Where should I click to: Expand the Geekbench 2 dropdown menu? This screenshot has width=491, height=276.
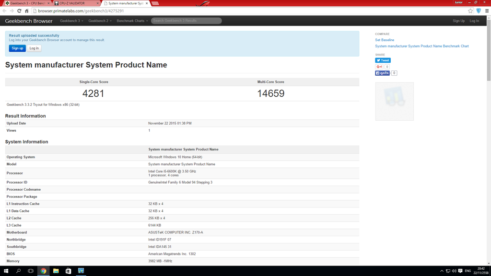pyautogui.click(x=100, y=21)
